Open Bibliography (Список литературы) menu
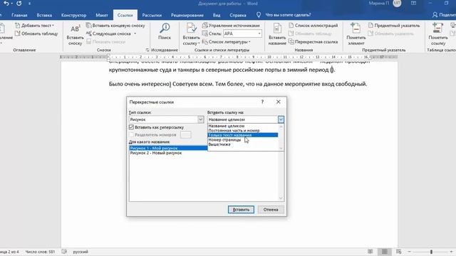The height and width of the screenshot is (256, 456). point(227,42)
